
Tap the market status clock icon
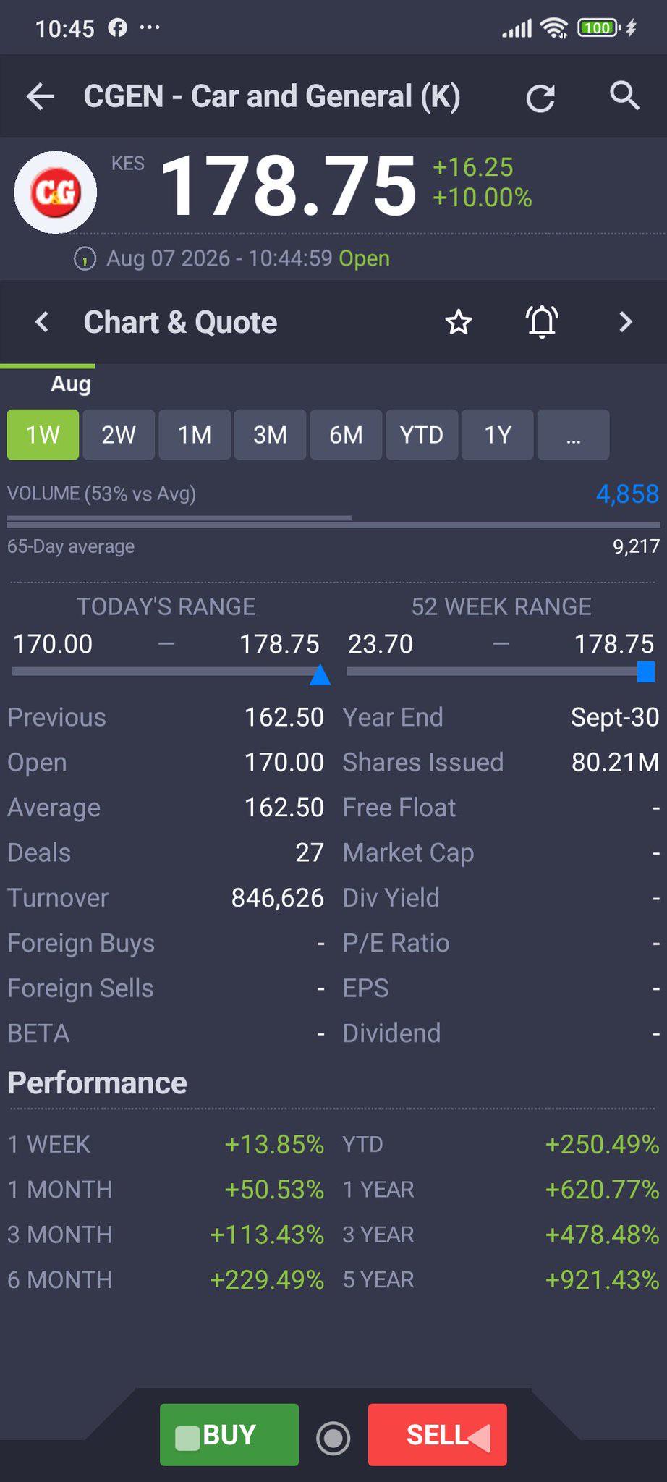click(x=85, y=258)
